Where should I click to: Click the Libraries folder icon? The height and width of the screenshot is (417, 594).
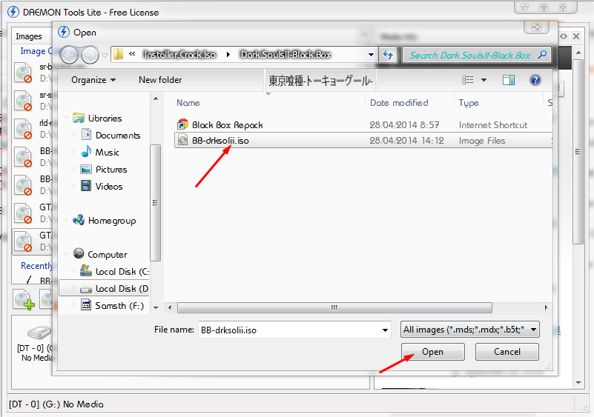click(x=79, y=118)
